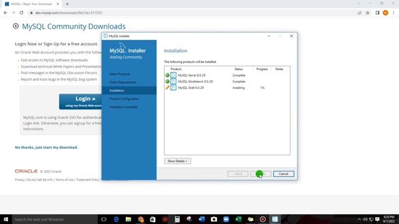
Task: Click the MySQL Installer title bar icon
Action: tap(105, 36)
